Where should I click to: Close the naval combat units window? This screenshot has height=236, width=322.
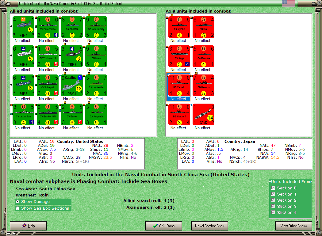coord(314,4)
